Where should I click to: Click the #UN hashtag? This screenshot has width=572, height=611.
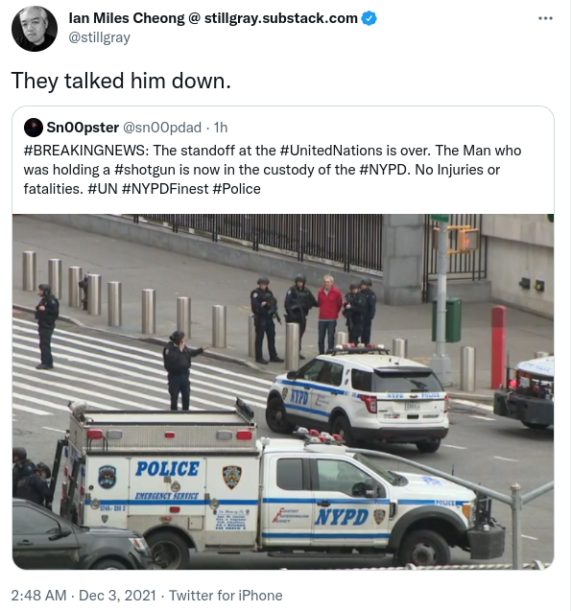click(103, 189)
